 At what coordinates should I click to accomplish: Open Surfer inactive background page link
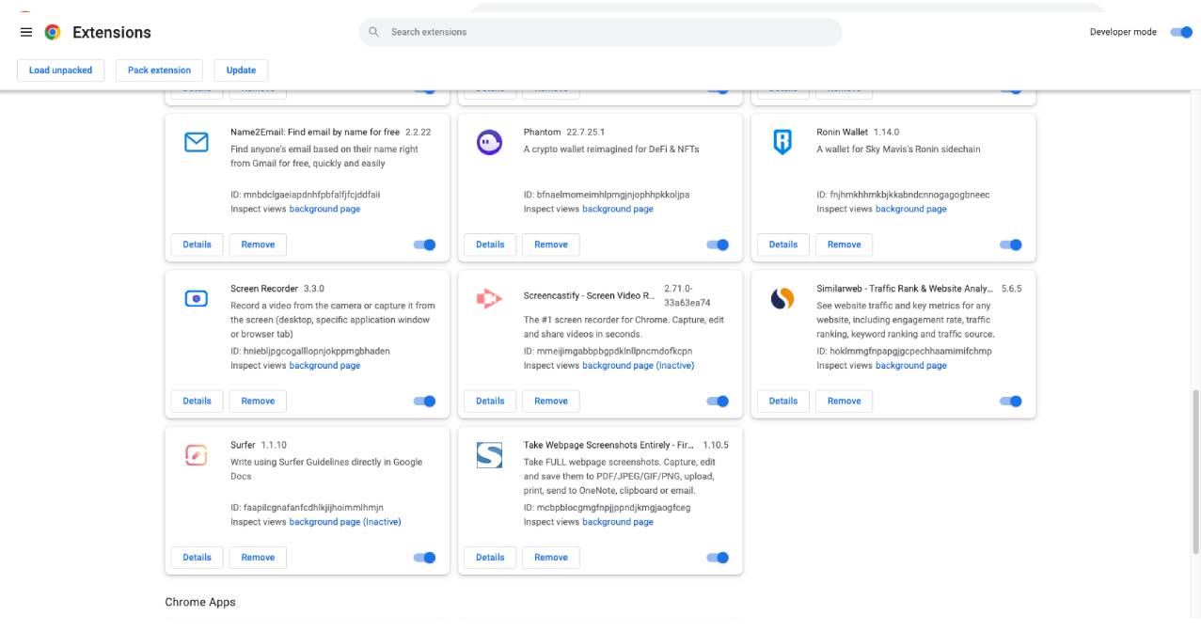tap(345, 521)
